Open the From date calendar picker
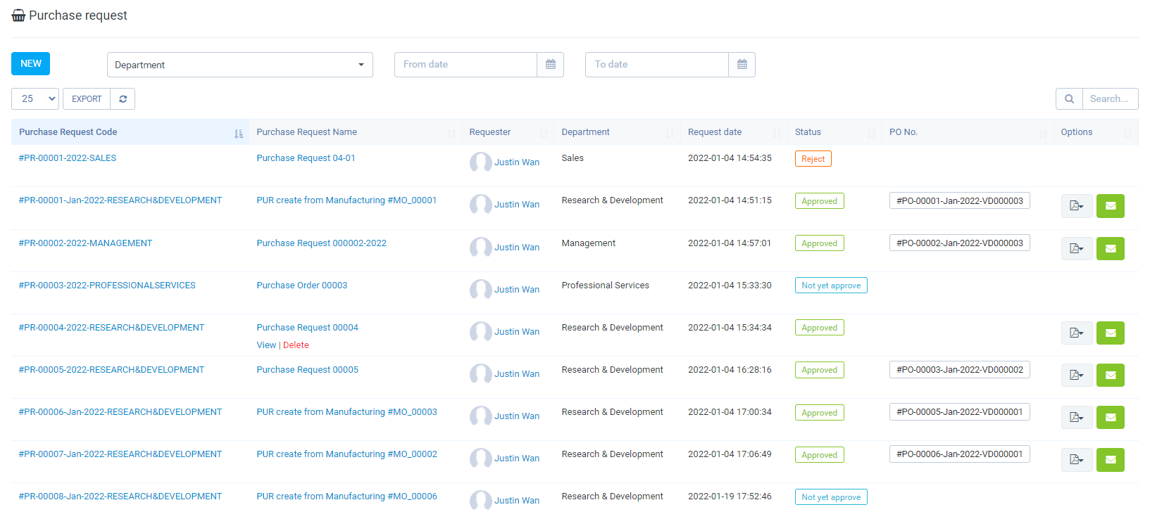The image size is (1150, 519). [550, 65]
